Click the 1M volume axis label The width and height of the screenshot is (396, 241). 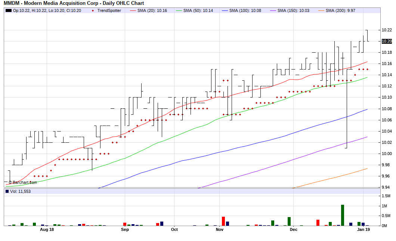click(384, 206)
